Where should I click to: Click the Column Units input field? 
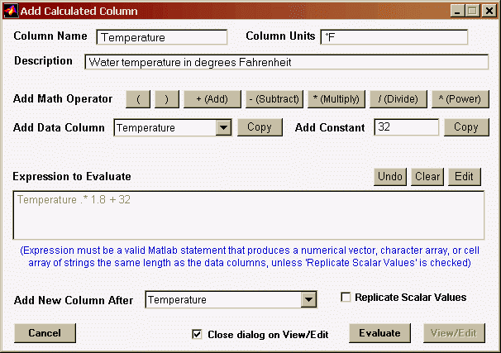[394, 37]
